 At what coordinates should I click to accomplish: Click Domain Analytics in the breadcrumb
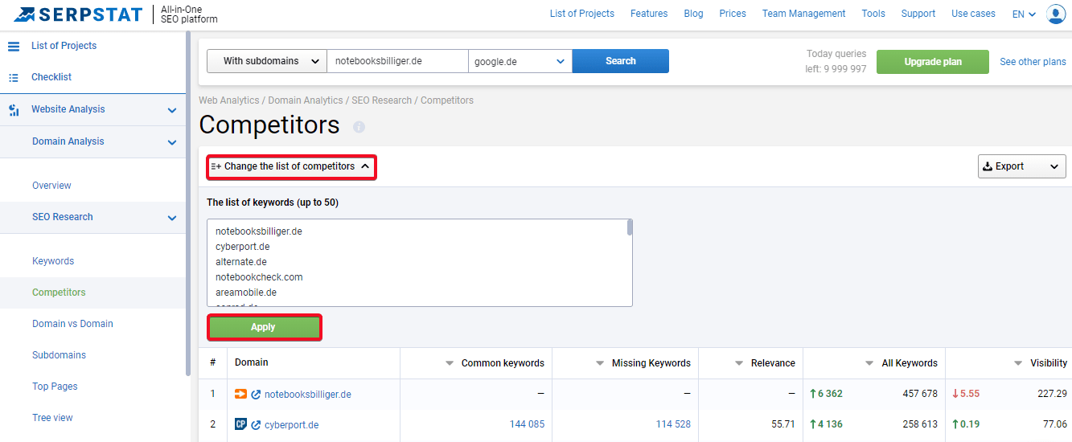click(x=306, y=100)
